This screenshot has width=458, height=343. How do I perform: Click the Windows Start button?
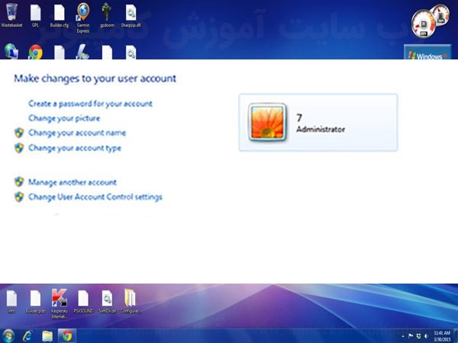8,335
